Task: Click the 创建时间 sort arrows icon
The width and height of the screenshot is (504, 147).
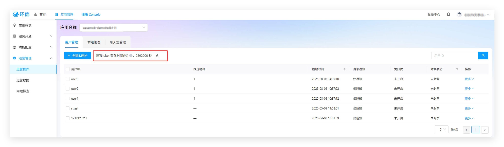Action: [x=344, y=69]
